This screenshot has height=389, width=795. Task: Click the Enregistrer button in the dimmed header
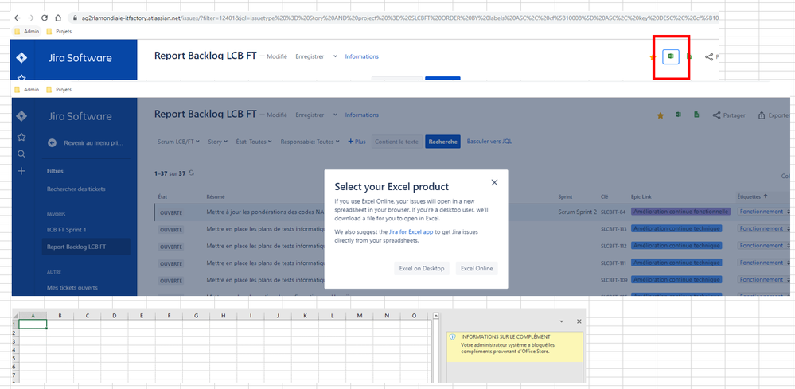[x=310, y=115]
